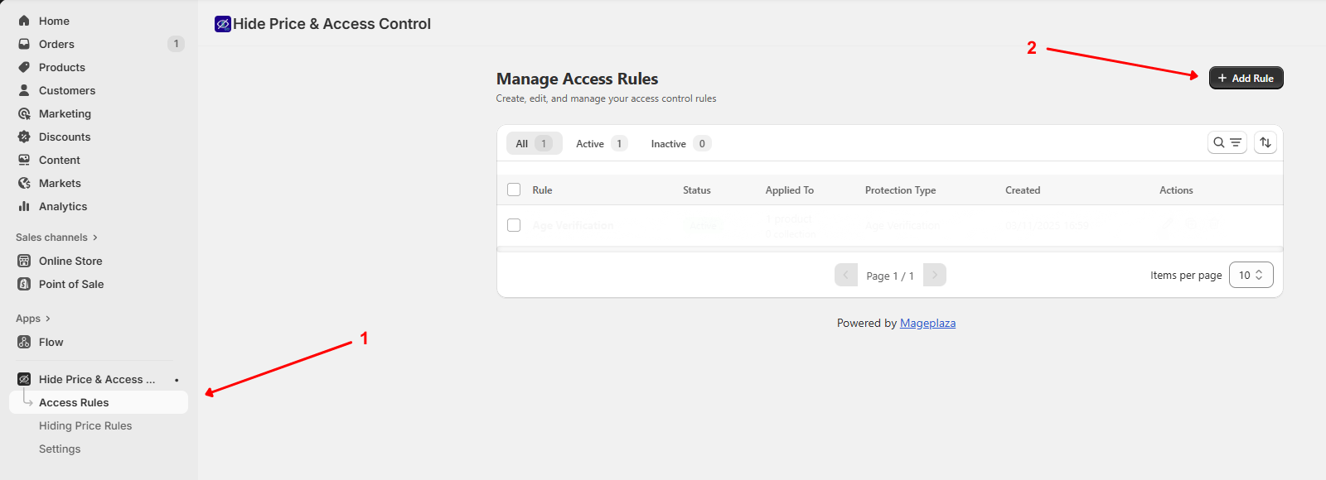Click the Created column header
Viewport: 1326px width, 480px height.
click(1023, 190)
